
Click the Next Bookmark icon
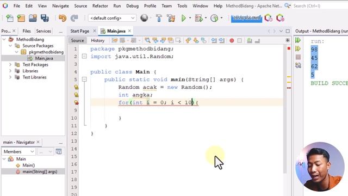(196, 40)
